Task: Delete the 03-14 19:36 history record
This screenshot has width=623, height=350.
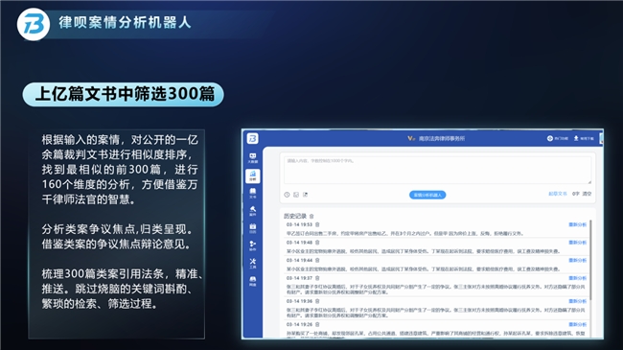Action: 317,301
